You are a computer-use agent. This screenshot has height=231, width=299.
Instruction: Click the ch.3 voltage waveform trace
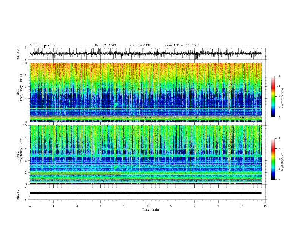[145, 193]
